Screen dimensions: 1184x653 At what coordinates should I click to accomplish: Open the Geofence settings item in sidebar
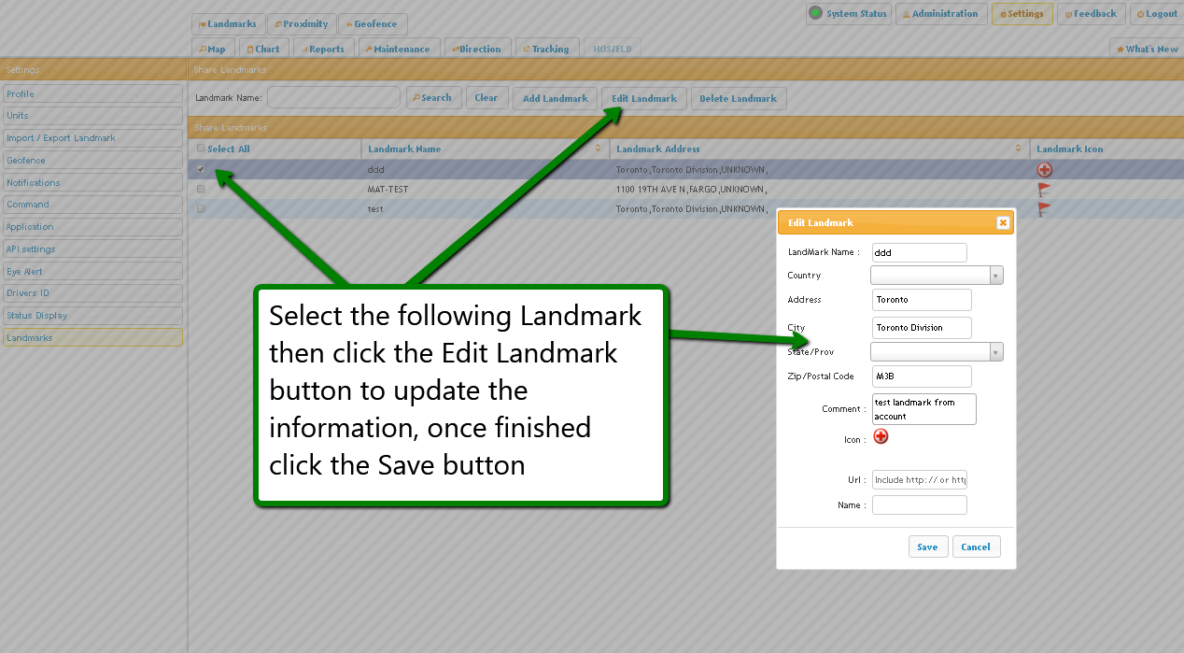[92, 161]
